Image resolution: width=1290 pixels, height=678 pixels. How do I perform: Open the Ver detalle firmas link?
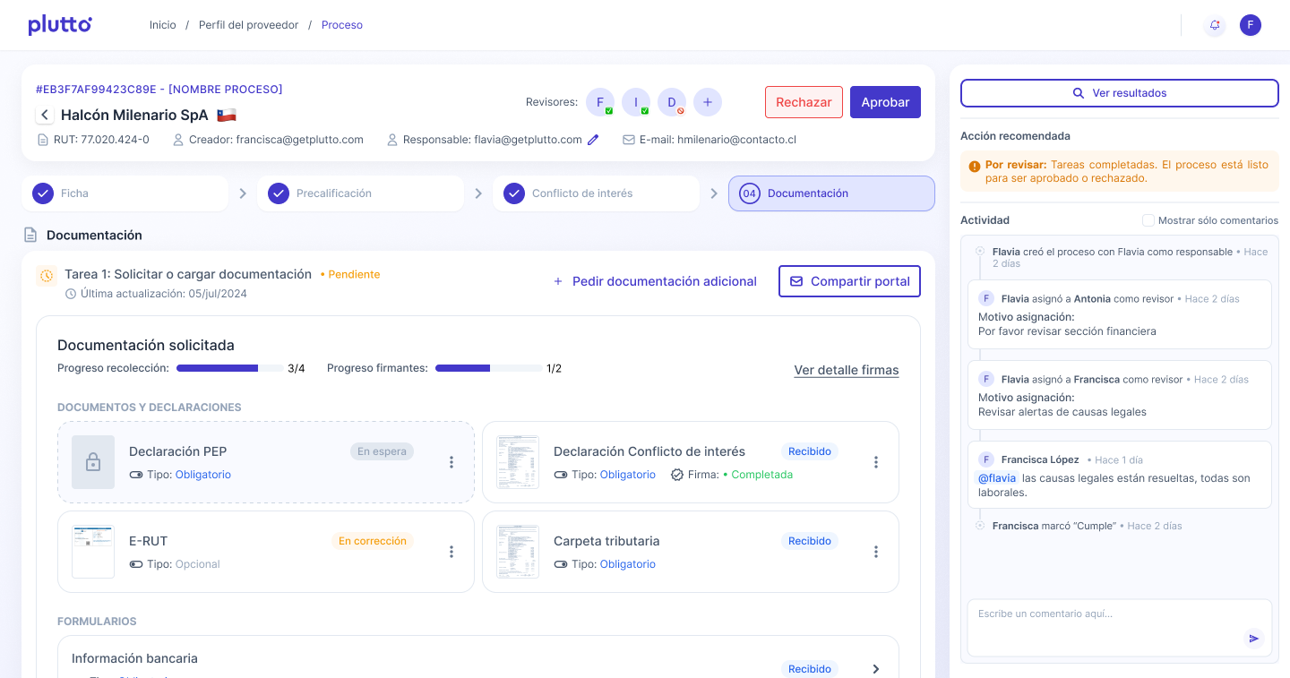click(846, 370)
